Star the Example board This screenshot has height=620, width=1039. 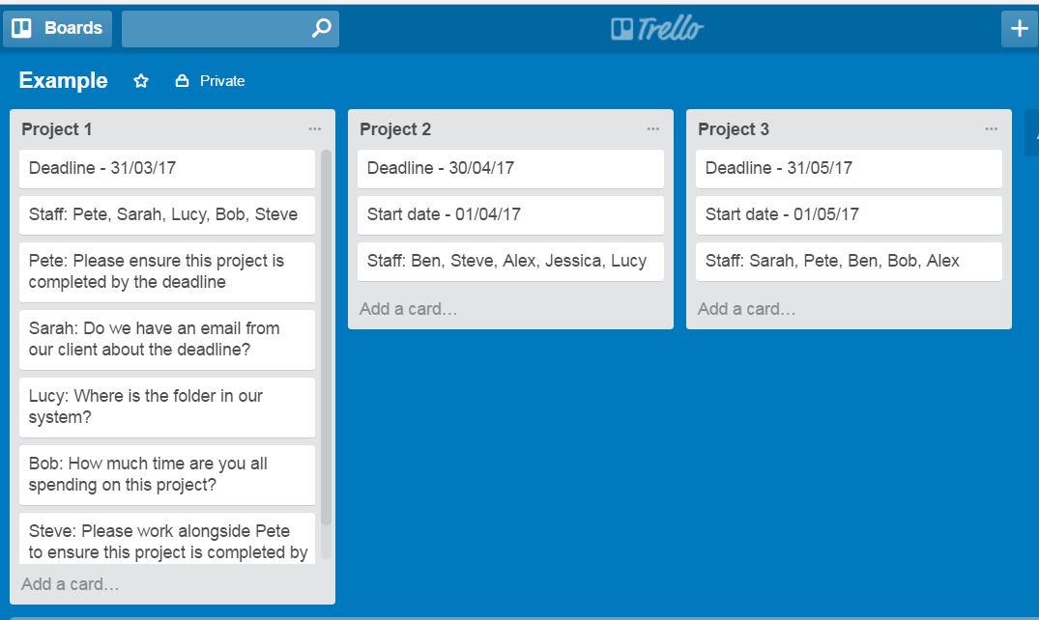(141, 81)
